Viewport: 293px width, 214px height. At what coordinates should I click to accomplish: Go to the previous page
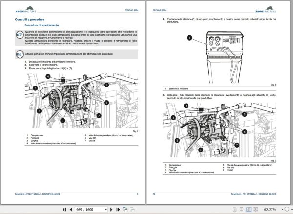pyautogui.click(x=71, y=210)
